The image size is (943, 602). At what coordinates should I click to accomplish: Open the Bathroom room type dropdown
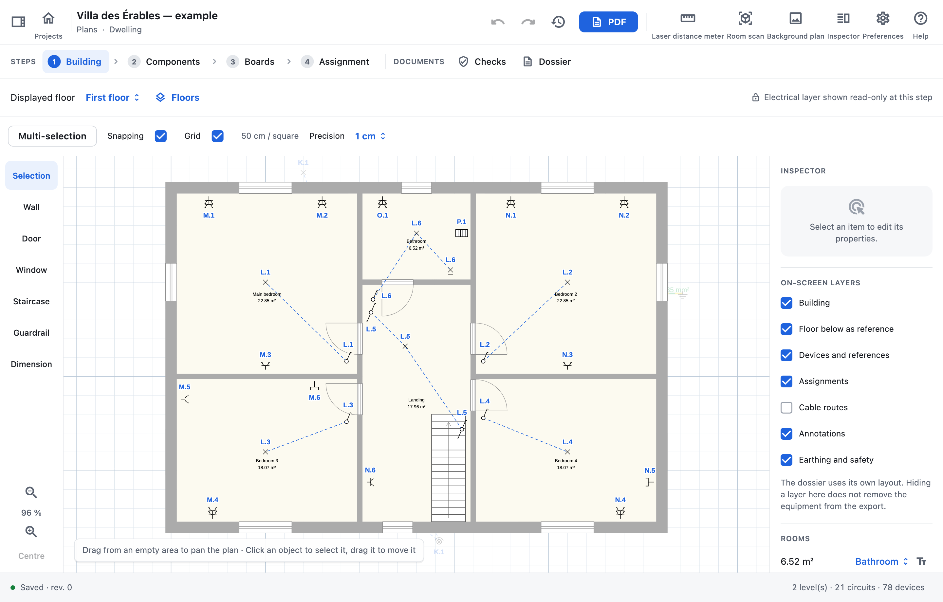(x=881, y=561)
